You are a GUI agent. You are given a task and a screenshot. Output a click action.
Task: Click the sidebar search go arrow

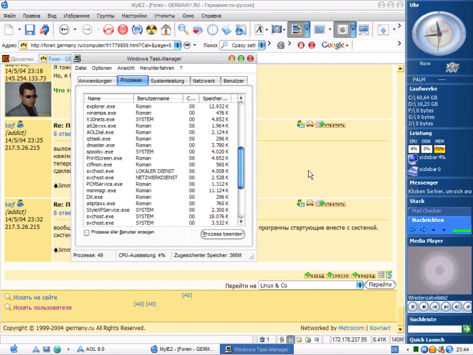coord(466,329)
